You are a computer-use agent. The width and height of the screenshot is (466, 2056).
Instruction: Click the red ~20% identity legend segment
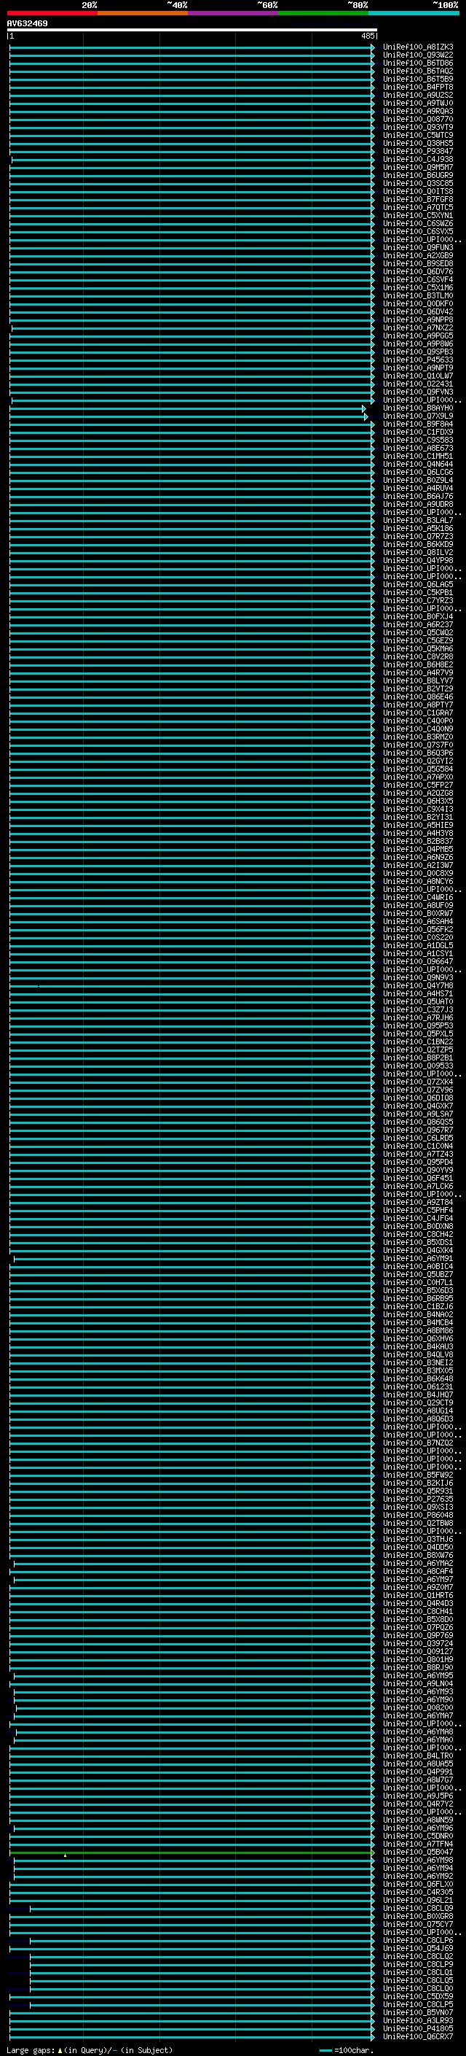tap(52, 13)
